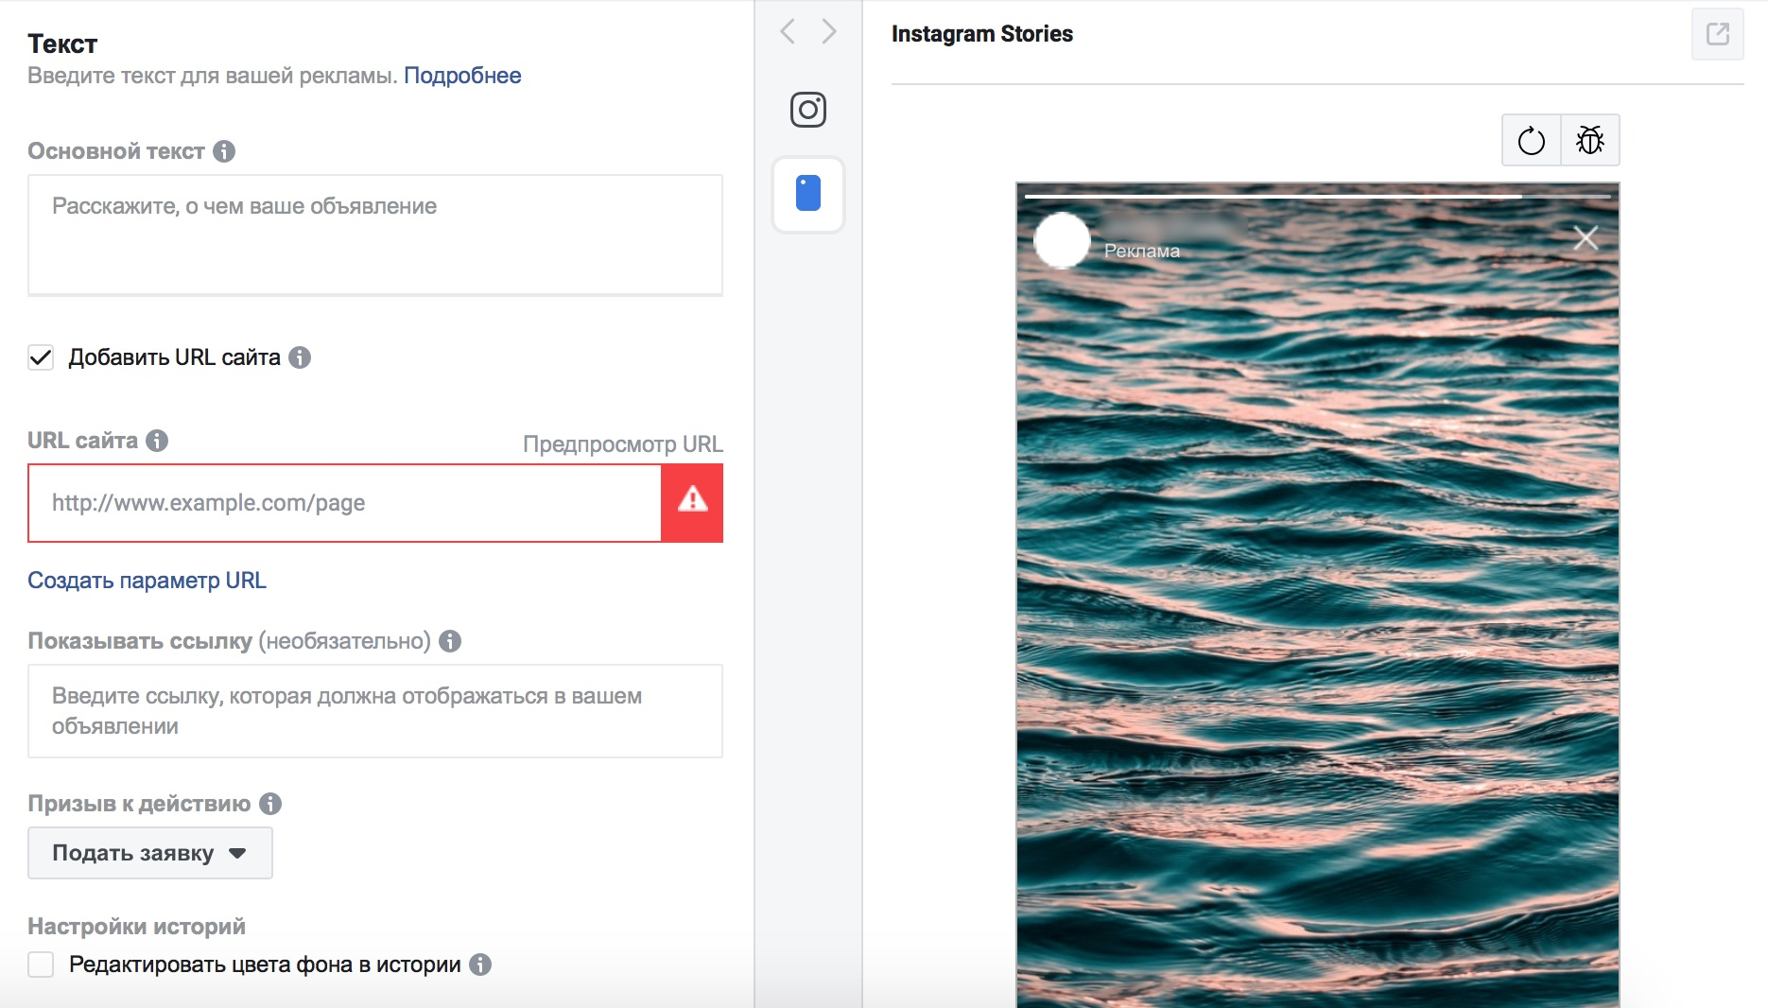Select the mobile Stories preview icon

coord(808,194)
